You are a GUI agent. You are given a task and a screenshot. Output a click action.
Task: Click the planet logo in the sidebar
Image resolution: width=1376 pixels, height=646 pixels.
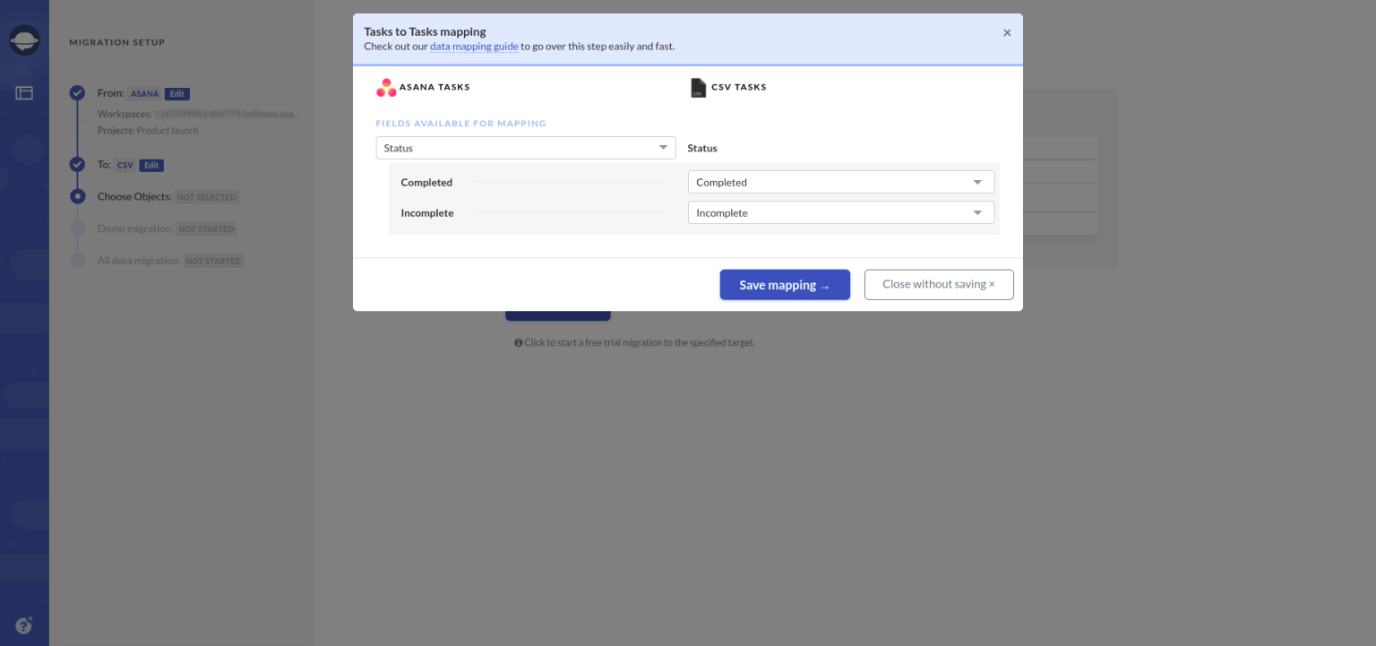24,40
